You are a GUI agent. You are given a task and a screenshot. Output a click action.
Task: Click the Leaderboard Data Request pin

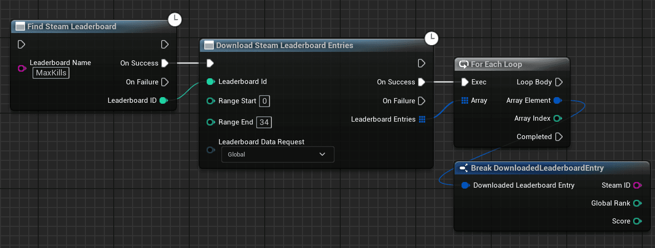211,150
